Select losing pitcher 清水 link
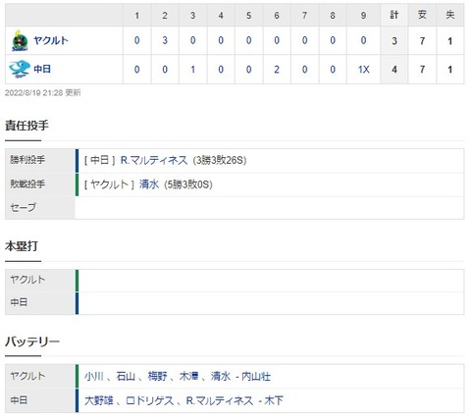Screen dimensions: 471x418 click(149, 184)
